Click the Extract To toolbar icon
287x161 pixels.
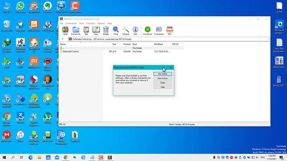(76, 31)
